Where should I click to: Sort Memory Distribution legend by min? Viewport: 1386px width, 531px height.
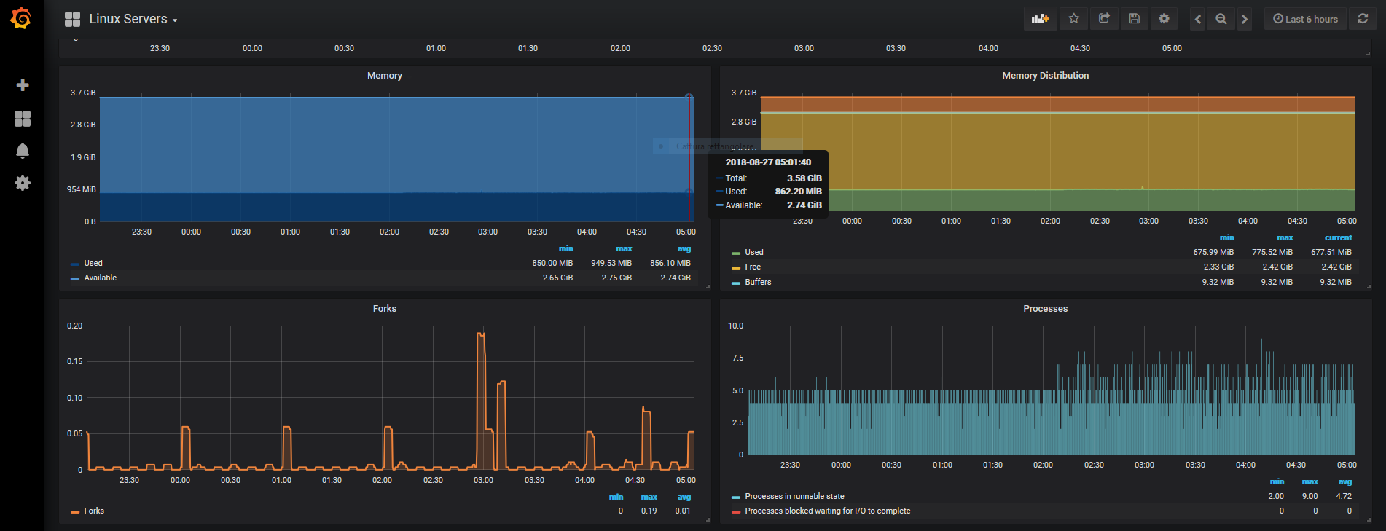(x=1227, y=237)
